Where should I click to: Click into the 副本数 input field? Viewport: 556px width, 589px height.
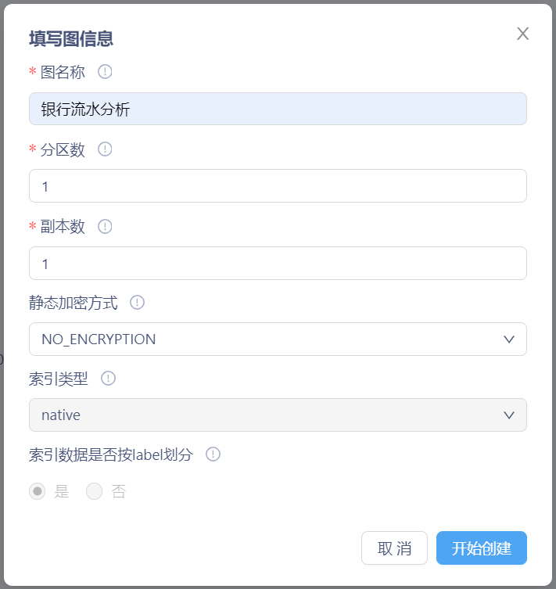(278, 264)
